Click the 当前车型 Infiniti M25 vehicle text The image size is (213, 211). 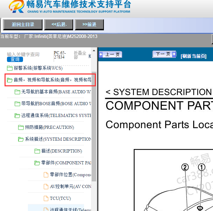(49, 36)
